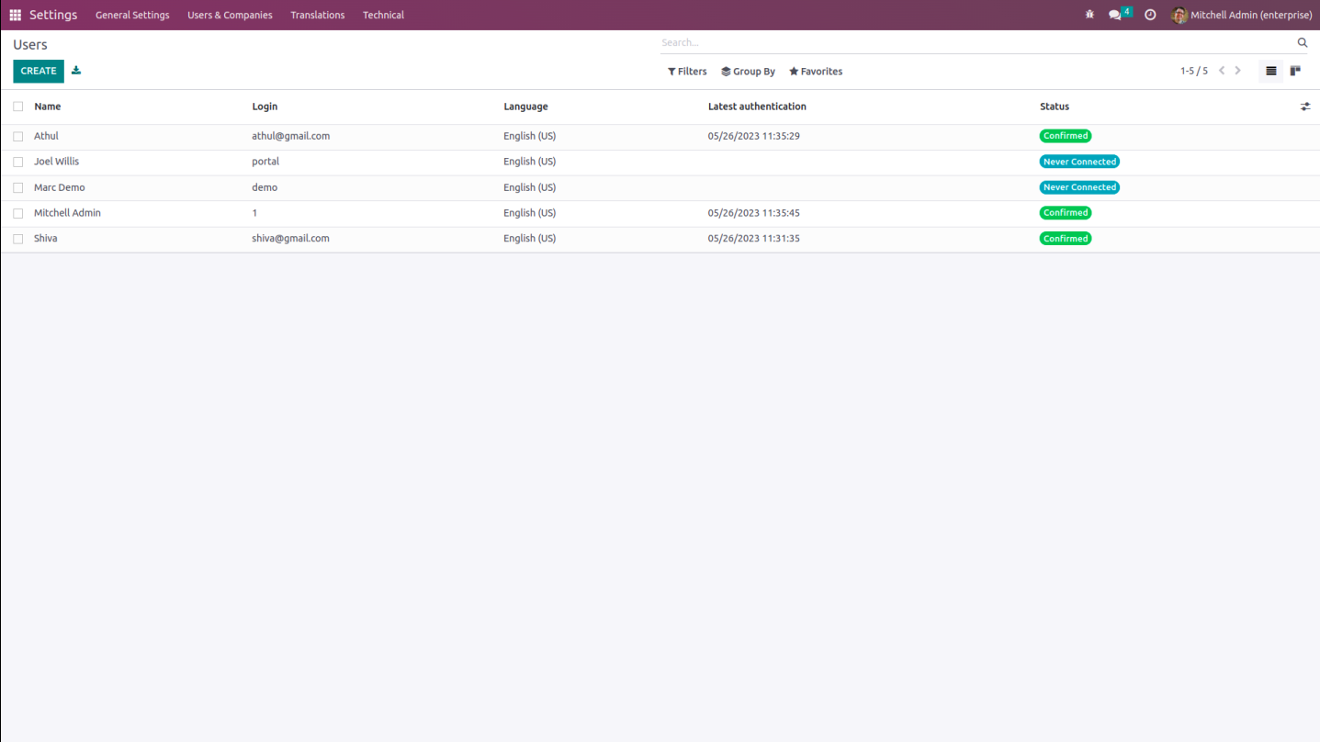
Task: Sort by Latest authentication column header
Action: point(757,107)
